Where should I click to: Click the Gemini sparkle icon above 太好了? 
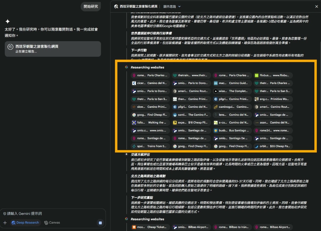tap(8, 21)
